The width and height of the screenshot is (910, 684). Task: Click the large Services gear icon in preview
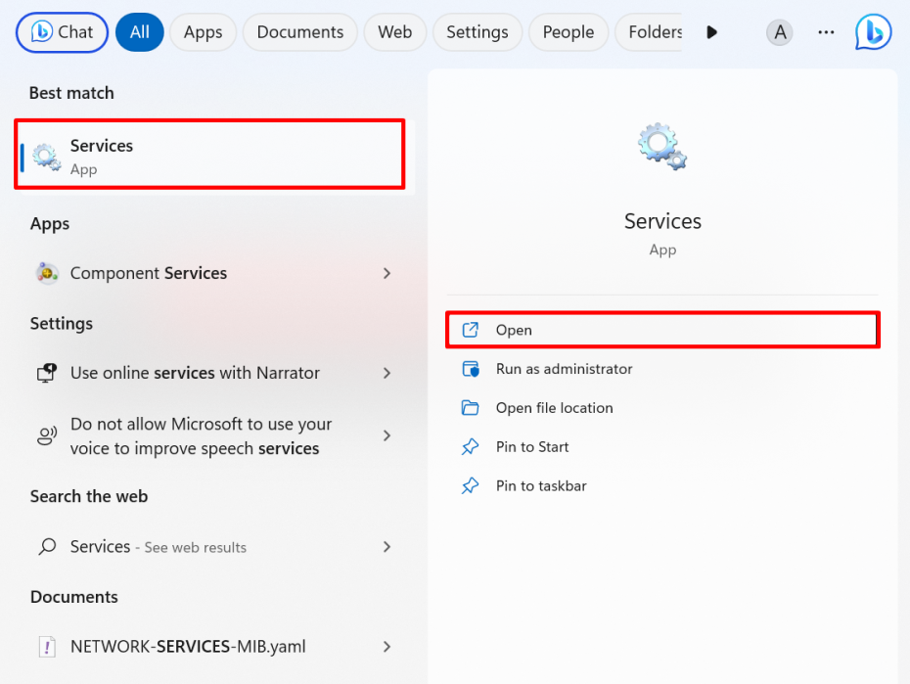(x=662, y=149)
